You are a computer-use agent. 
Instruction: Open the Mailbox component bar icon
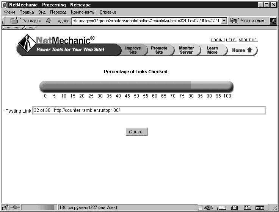point(221,207)
